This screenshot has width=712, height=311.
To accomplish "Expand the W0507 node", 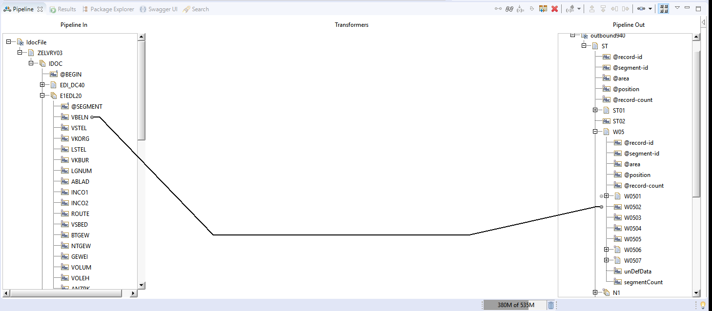I will click(x=606, y=260).
